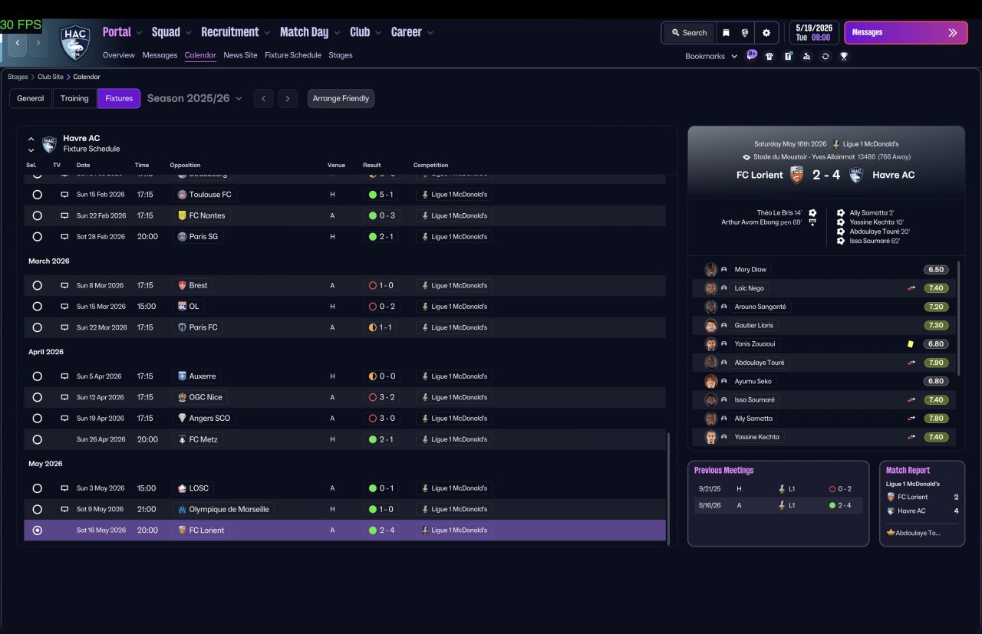Open settings gear in top toolbar
This screenshot has width=982, height=634.
coord(766,33)
